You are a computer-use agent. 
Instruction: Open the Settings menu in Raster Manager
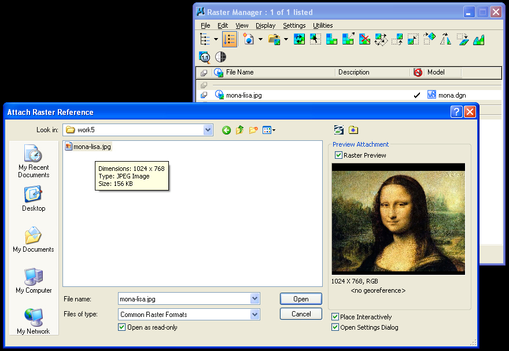[x=294, y=25]
